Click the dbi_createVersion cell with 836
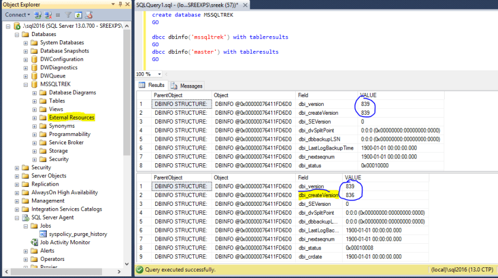498x278 pixels. pos(350,195)
